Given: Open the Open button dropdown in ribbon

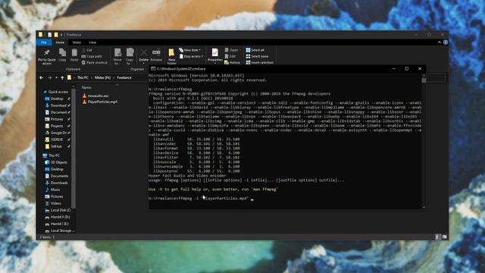Looking at the screenshot, I should pos(239,50).
